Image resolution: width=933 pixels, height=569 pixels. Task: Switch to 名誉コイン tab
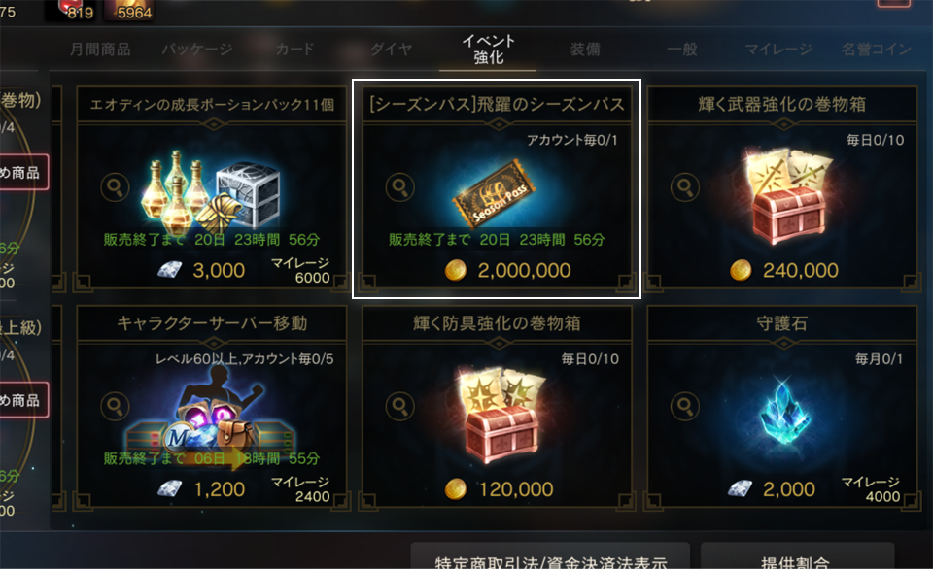(876, 50)
